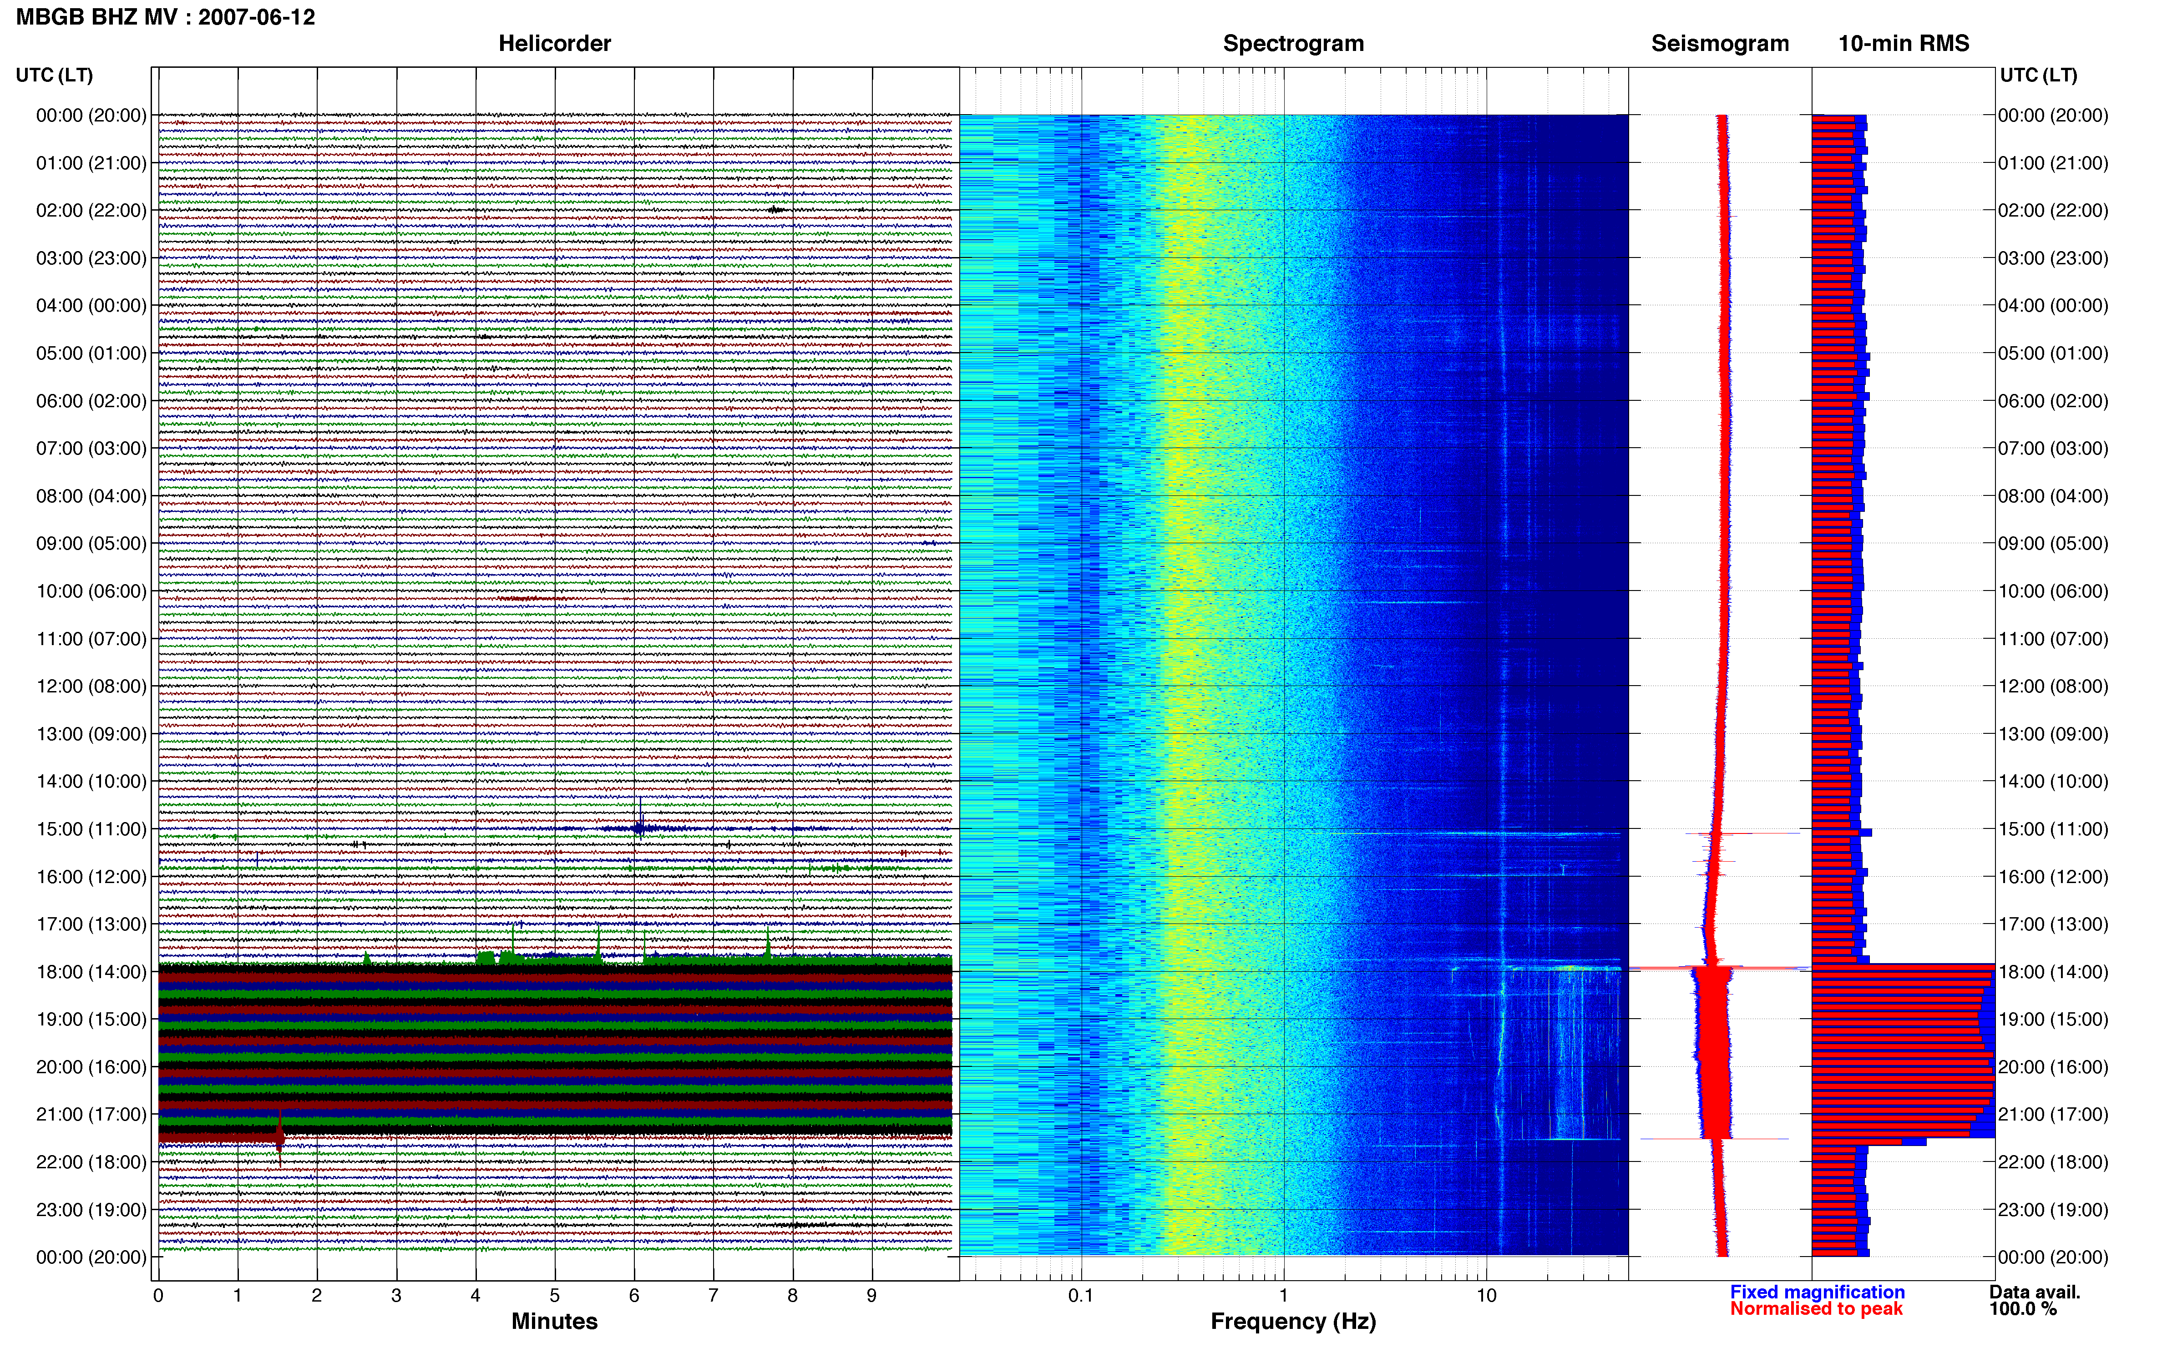Screen dimensions: 2157x1348
Task: Click the left '18:00 (14:00)' time label
Action: [x=91, y=972]
